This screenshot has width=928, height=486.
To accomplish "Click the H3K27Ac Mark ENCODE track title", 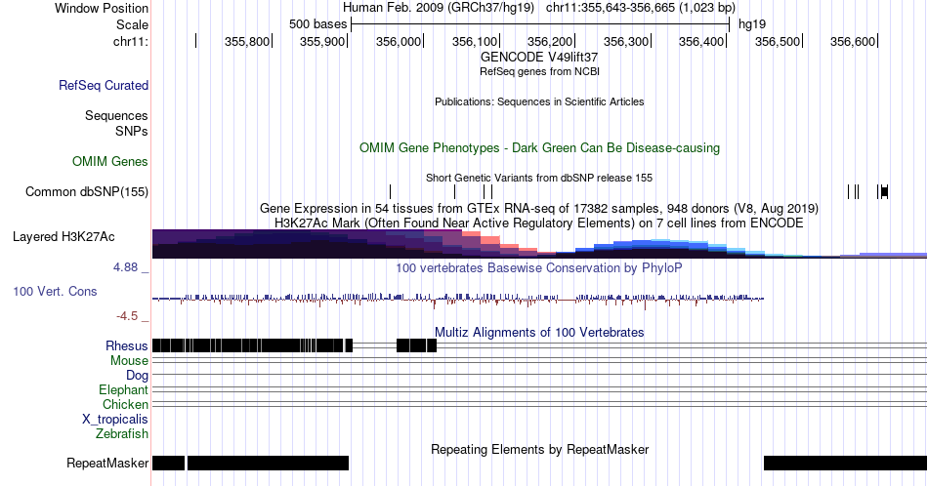I will 539,223.
